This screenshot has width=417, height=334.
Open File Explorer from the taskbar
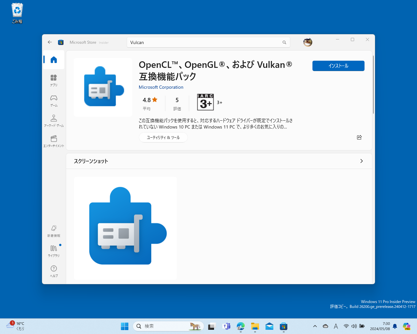pyautogui.click(x=255, y=326)
